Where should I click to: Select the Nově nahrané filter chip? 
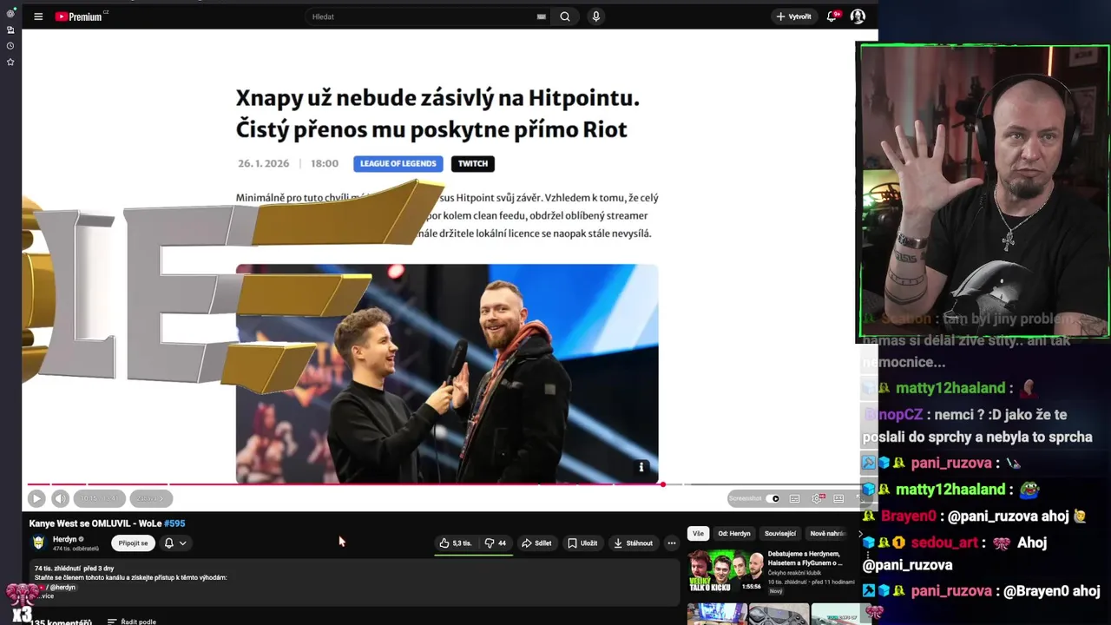[828, 534]
